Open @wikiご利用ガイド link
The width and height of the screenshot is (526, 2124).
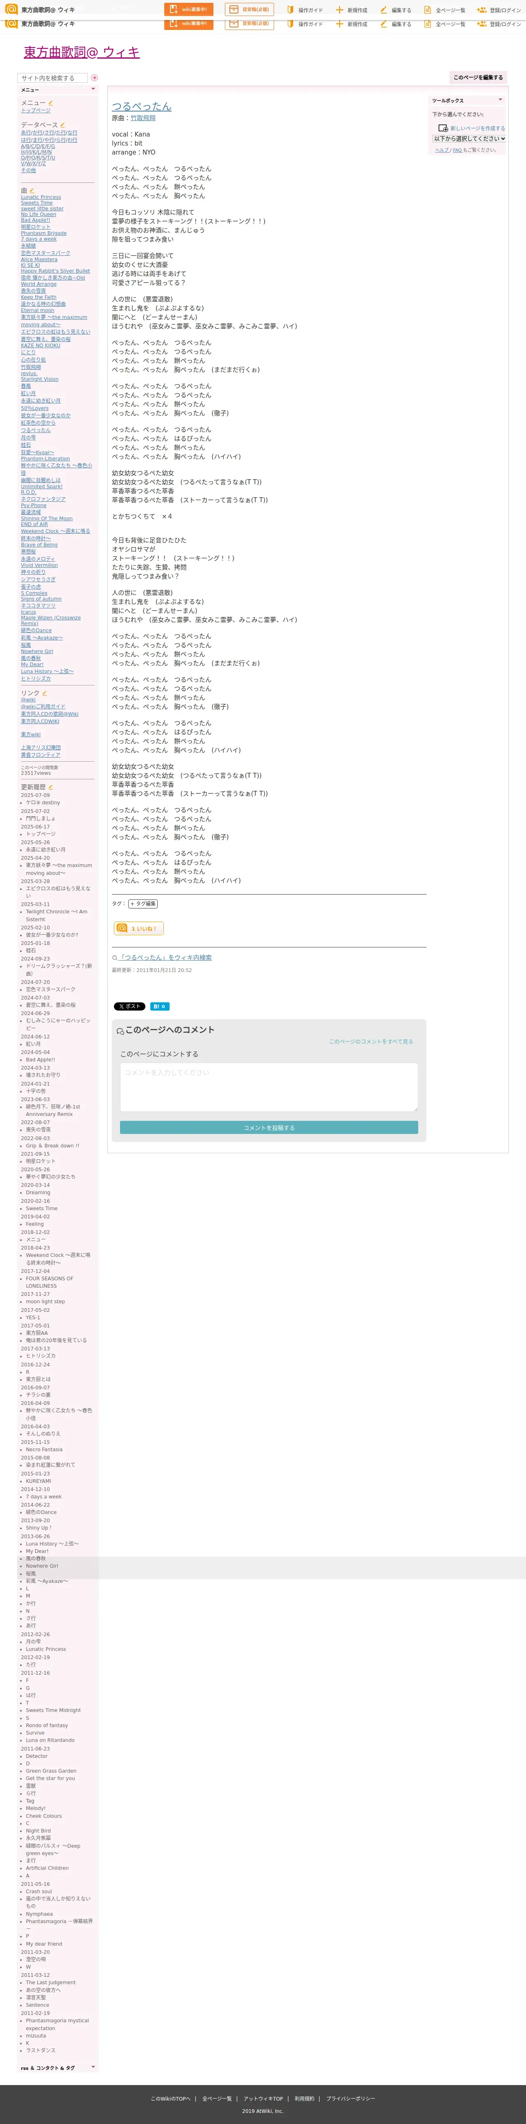click(x=43, y=707)
